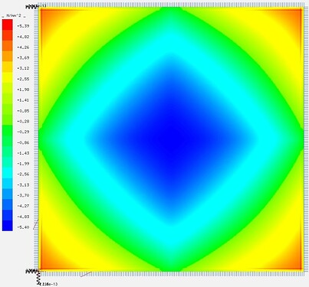
Task: Select the legend value -4.27
Action: (x=23, y=206)
